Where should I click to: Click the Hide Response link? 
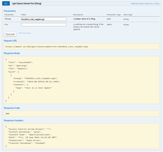[x=24, y=33]
